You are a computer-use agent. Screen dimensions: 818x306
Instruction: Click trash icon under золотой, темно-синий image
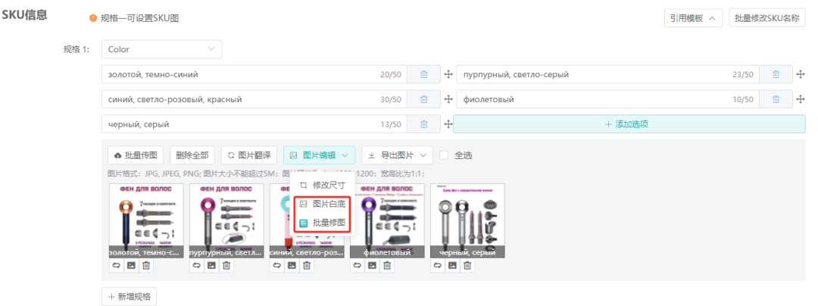click(x=146, y=265)
